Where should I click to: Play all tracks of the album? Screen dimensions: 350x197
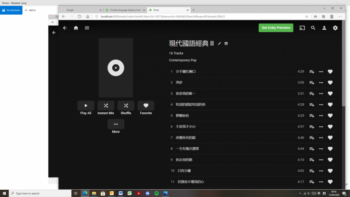[86, 106]
